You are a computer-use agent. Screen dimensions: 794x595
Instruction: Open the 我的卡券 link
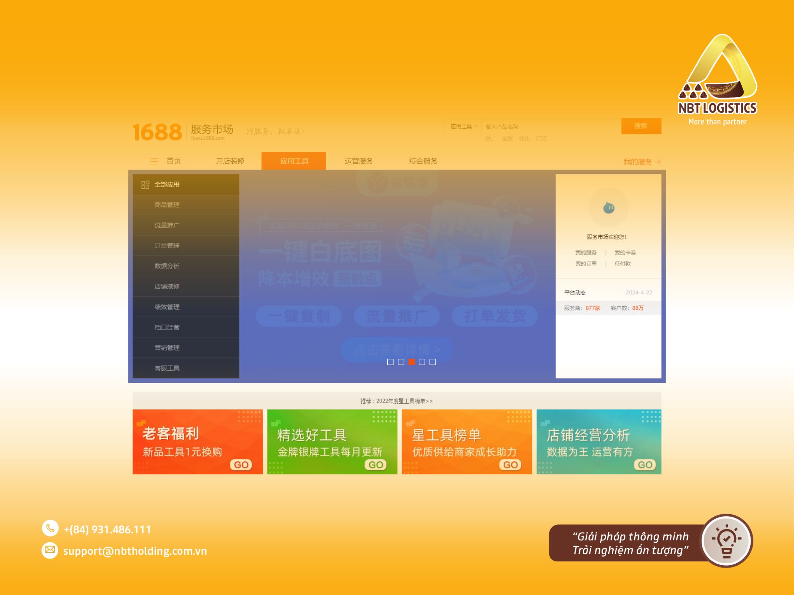[x=625, y=253]
